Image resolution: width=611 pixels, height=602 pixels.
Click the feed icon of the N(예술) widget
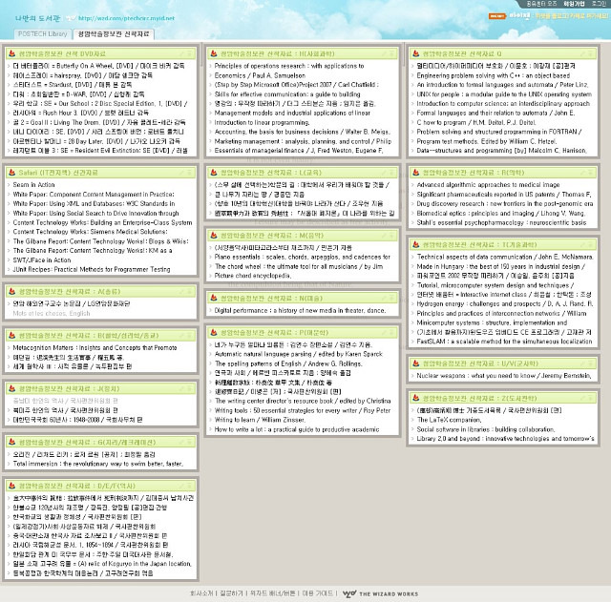point(214,298)
